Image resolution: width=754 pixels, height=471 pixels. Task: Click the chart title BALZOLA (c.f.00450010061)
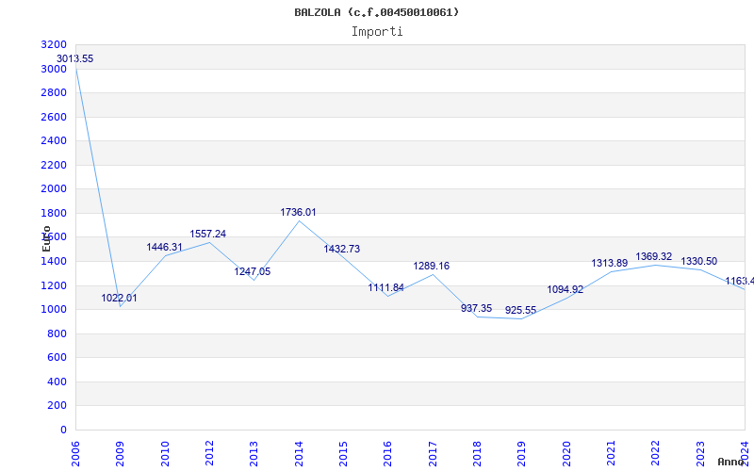[376, 12]
